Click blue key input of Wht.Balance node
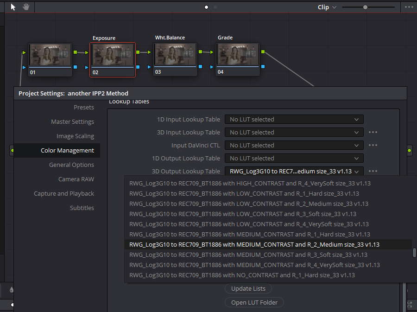Viewport: 417px width, 312px height. point(149,67)
